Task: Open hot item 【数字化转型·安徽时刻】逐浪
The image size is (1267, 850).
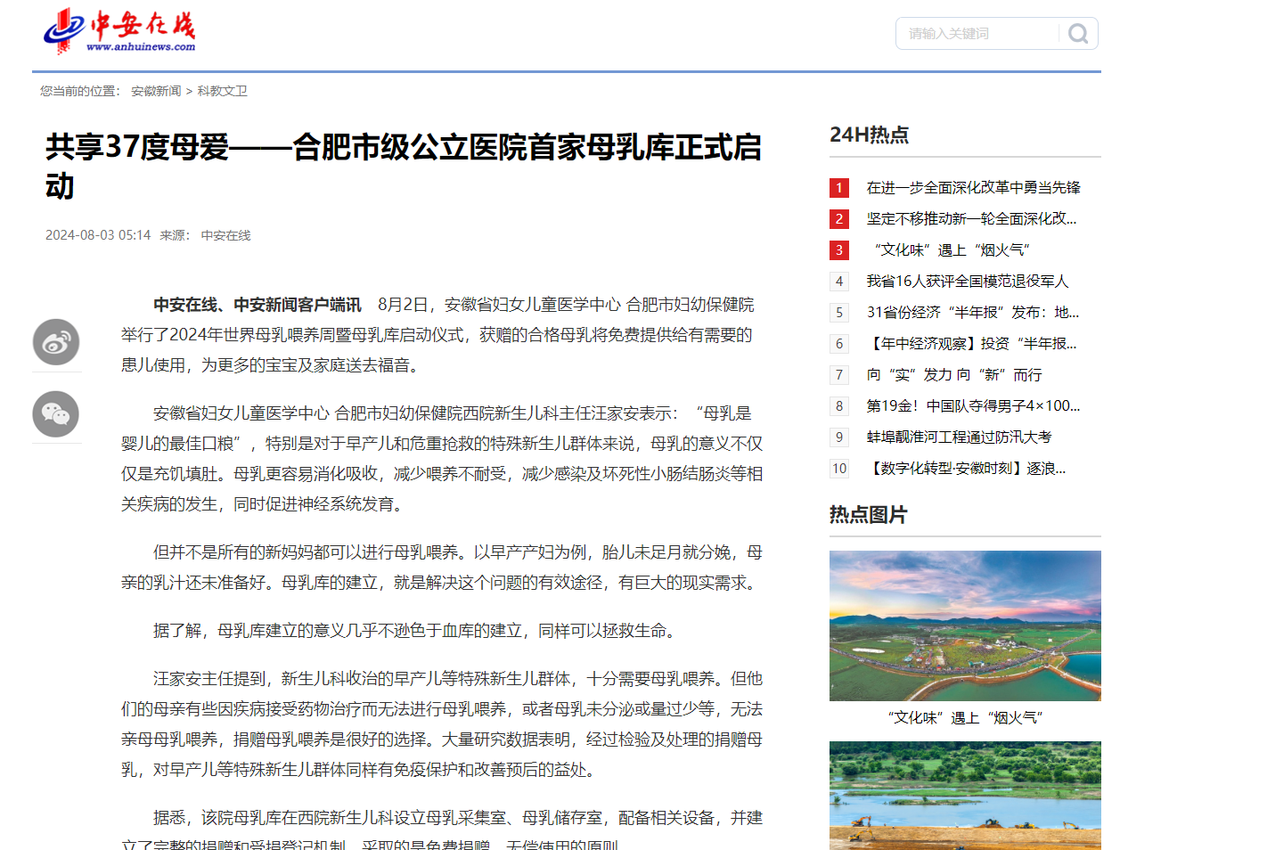Action: [966, 468]
